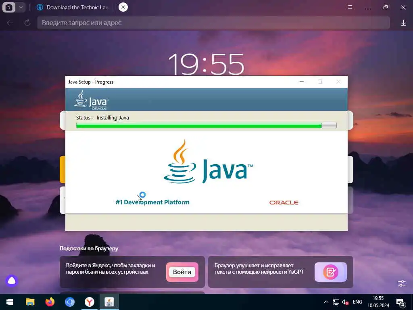Click the red ORACLE logo
The width and height of the screenshot is (413, 310).
click(x=284, y=203)
